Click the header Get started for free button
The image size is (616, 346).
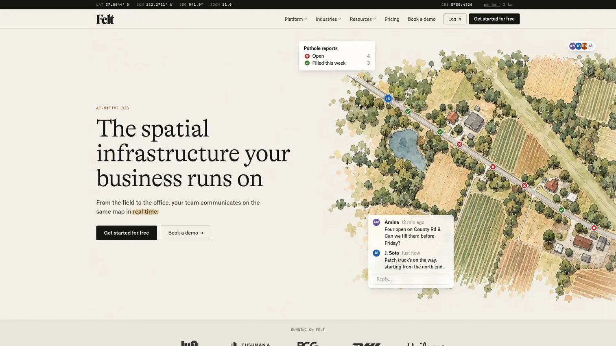494,19
